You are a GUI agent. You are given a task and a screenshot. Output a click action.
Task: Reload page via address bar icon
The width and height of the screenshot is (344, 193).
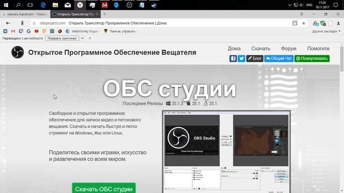coord(34,23)
